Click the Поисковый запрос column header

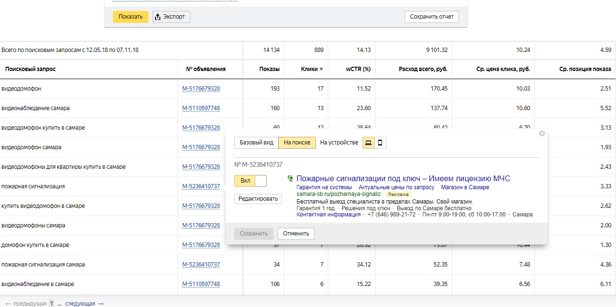click(x=31, y=69)
